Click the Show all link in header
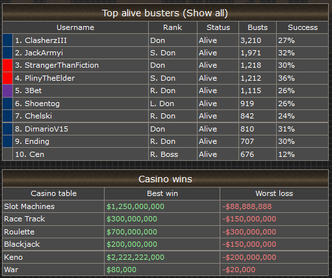332x278 pixels. 206,13
